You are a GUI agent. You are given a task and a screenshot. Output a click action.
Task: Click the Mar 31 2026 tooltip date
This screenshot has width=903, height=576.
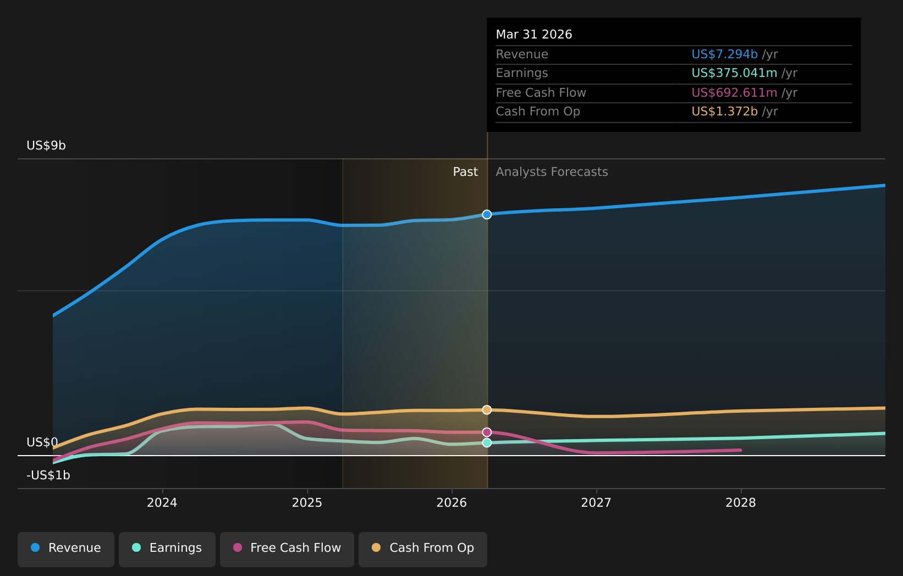(x=534, y=35)
